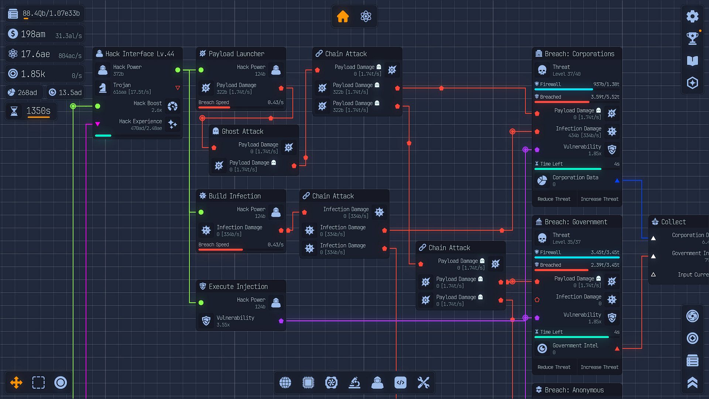Toggle the dashed box selection tool

click(38, 383)
